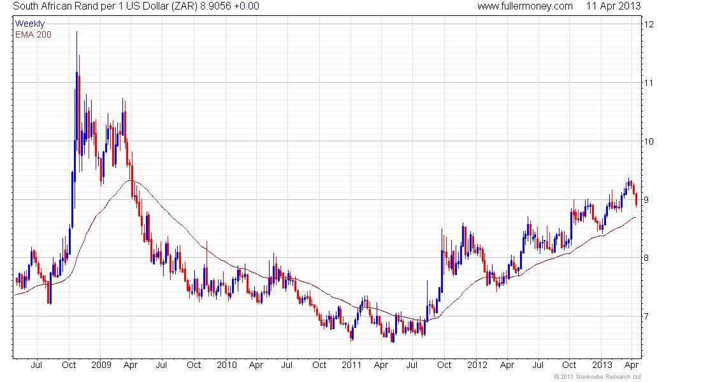Click the 9 label on price axis
Viewport: 701px width, 382px height.
click(x=647, y=200)
